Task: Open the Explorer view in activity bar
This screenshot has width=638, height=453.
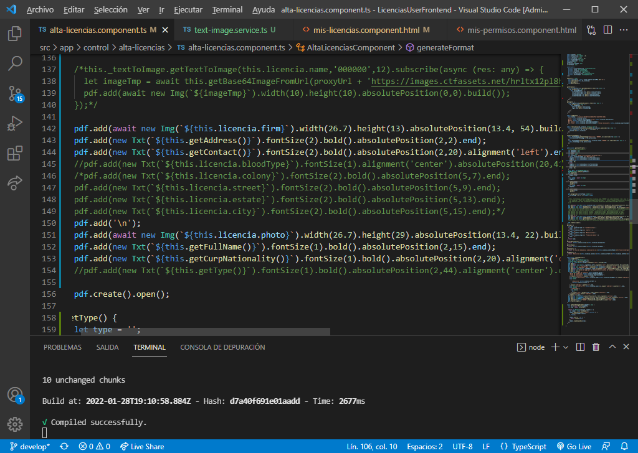Action: 15,34
